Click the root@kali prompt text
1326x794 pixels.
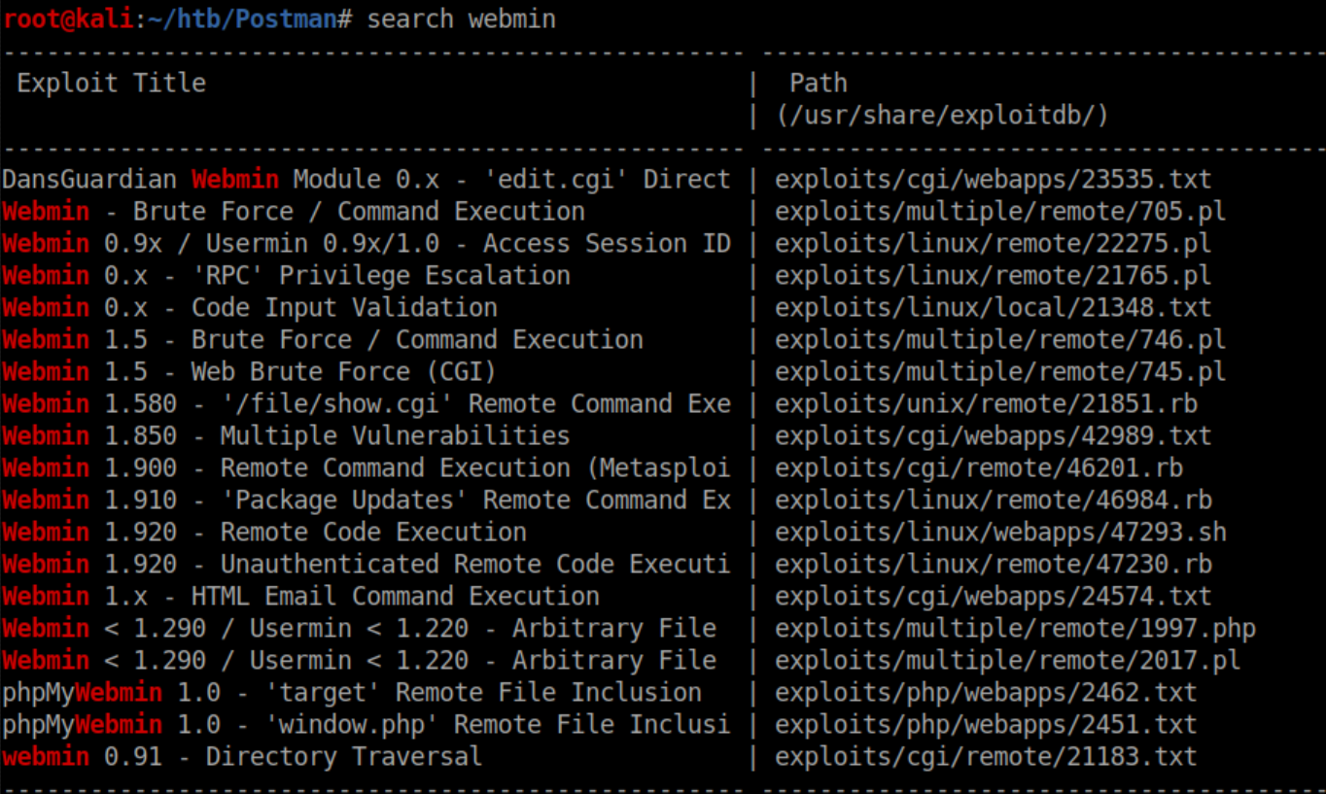pos(68,18)
